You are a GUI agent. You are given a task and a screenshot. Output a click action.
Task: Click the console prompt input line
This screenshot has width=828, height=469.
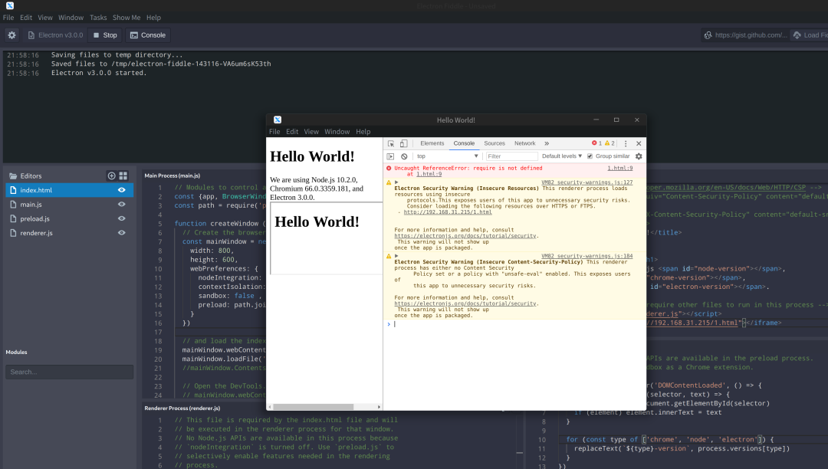coord(517,324)
